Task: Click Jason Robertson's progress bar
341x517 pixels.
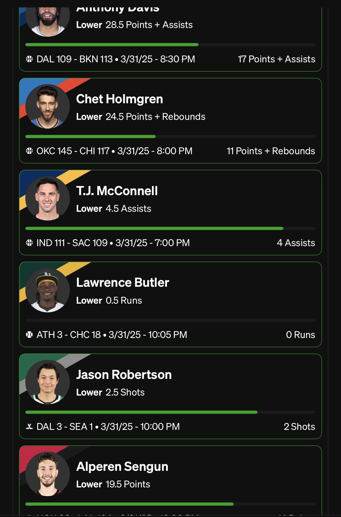Action: point(170,412)
